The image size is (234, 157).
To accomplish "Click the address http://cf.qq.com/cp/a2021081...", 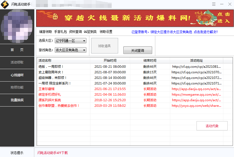I will click(197, 67).
